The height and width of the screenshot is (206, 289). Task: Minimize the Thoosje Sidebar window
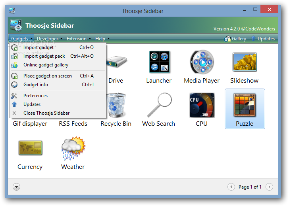[245, 10]
